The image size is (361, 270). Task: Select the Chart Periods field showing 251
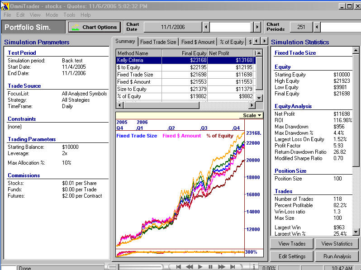pyautogui.click(x=301, y=27)
